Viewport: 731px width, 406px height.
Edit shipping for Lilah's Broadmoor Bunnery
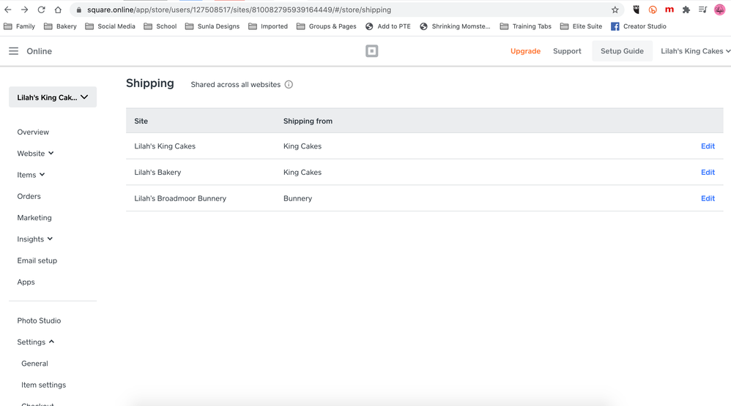[708, 198]
